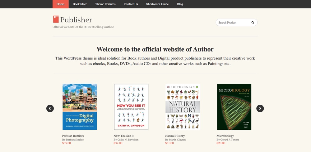
Task: Open the Home menu item
Action: (x=61, y=4)
